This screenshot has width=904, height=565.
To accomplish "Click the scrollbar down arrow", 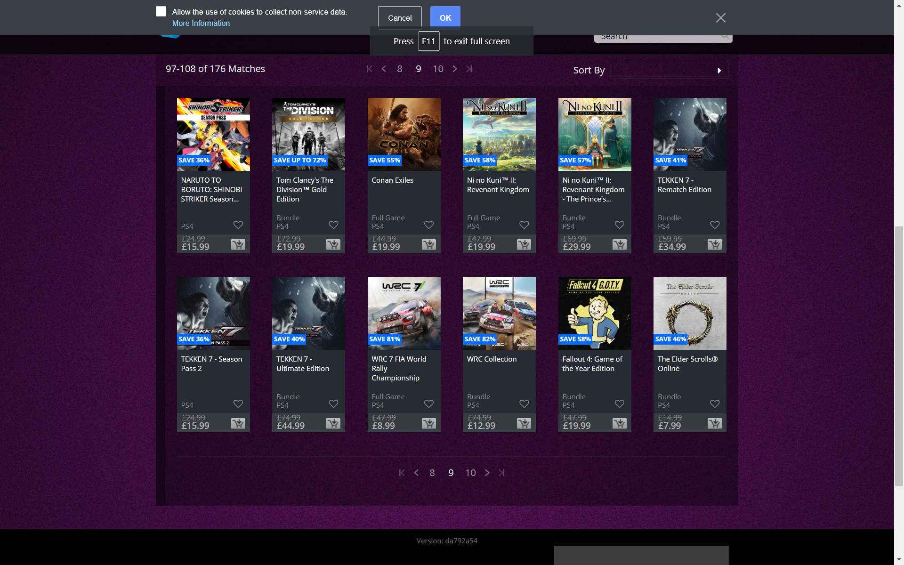I will (899, 560).
